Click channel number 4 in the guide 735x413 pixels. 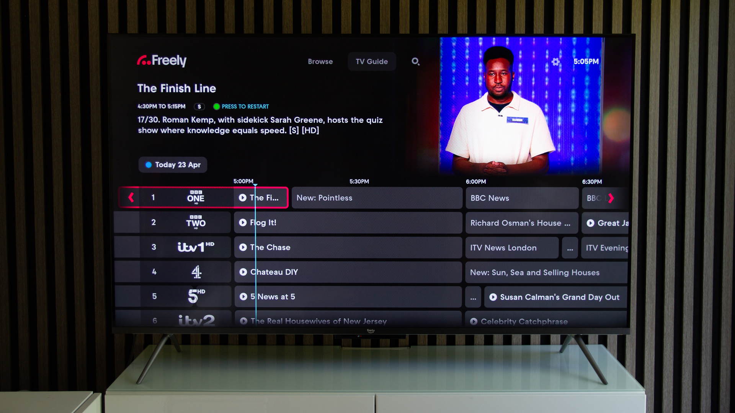(154, 272)
